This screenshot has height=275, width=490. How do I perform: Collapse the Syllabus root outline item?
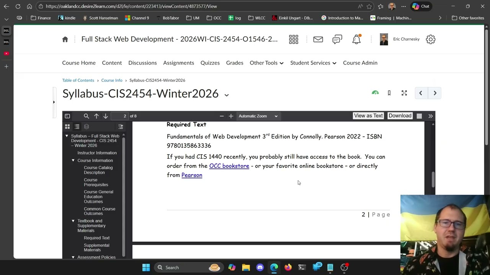67,136
